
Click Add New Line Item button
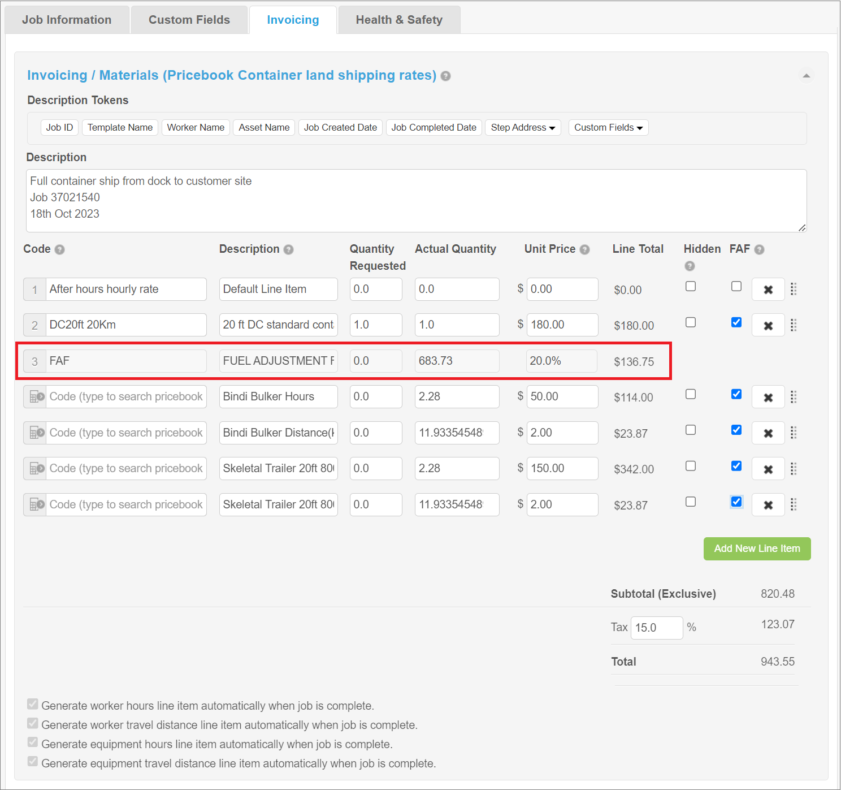point(757,549)
